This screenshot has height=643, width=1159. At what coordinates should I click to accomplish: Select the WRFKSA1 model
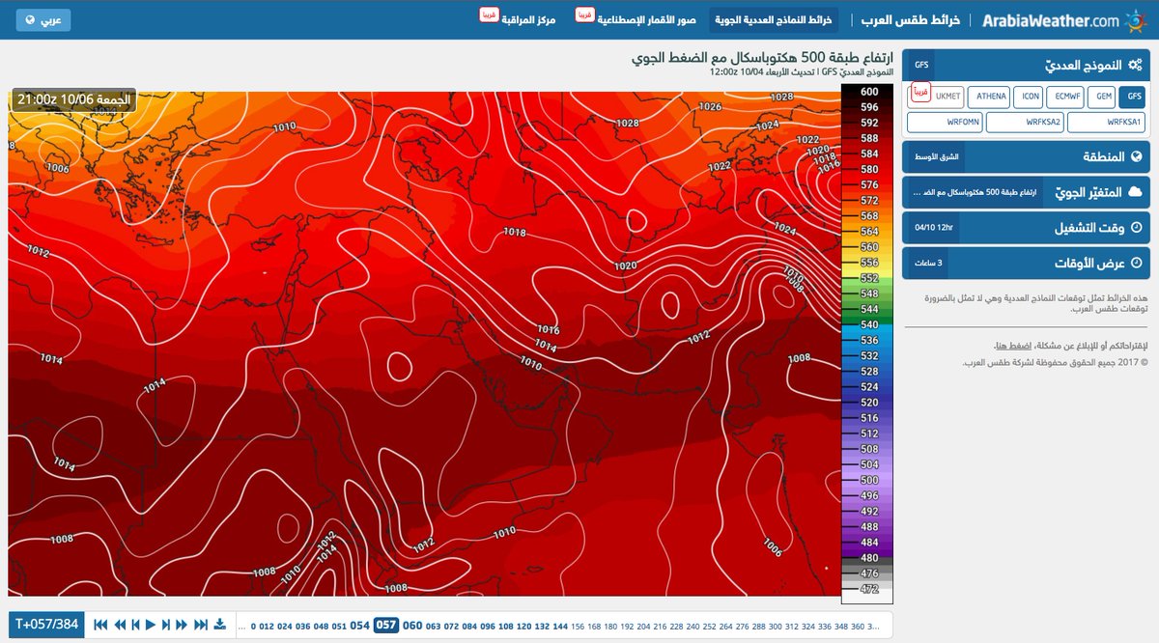point(1107,123)
